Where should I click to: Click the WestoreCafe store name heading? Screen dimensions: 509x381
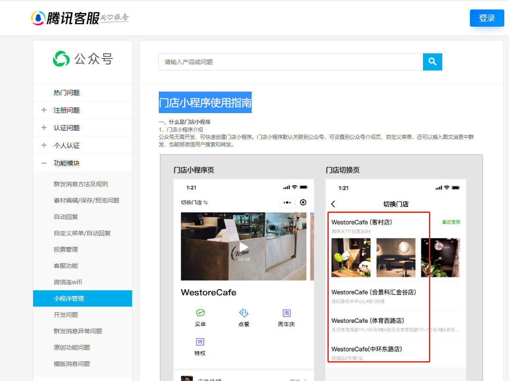click(x=208, y=292)
